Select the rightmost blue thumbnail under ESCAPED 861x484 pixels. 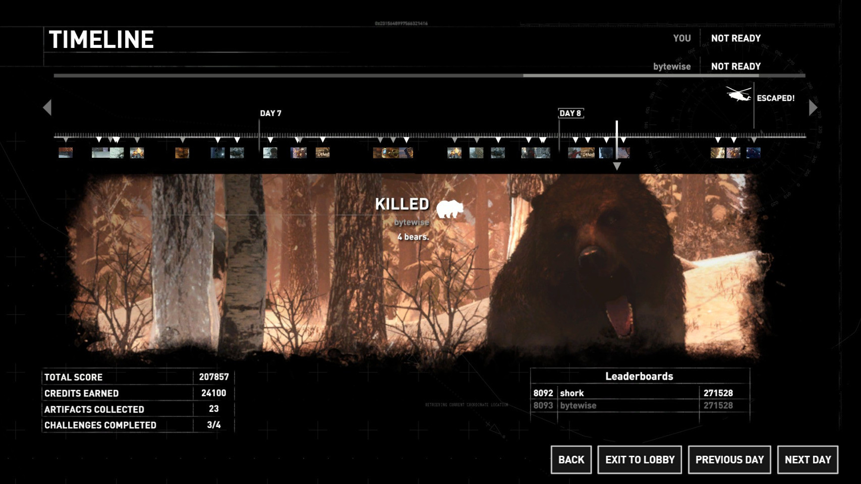[753, 153]
